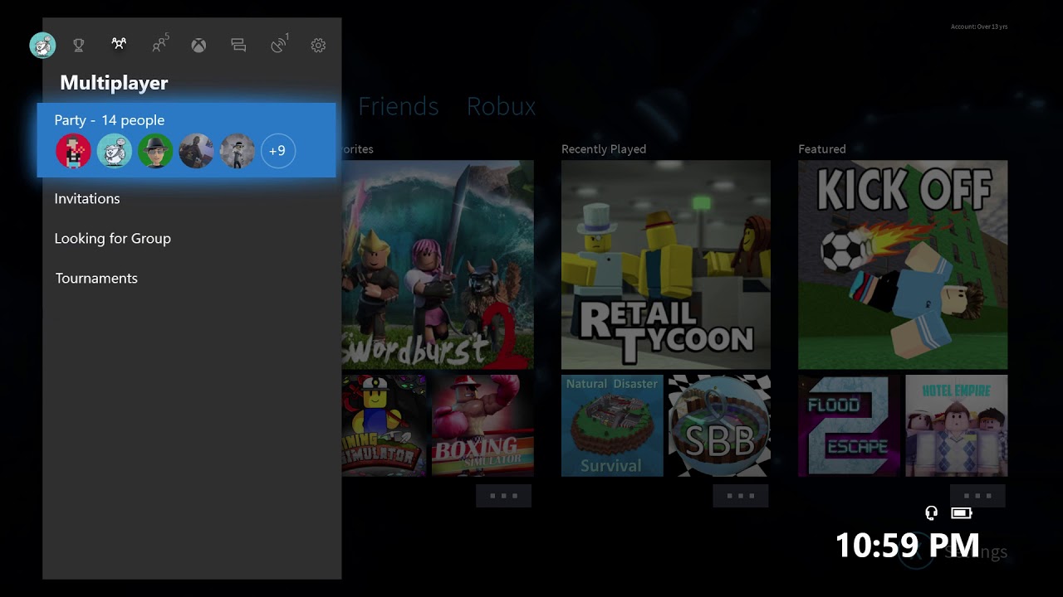Go to Xbox Home icon
The image size is (1063, 597).
click(198, 46)
